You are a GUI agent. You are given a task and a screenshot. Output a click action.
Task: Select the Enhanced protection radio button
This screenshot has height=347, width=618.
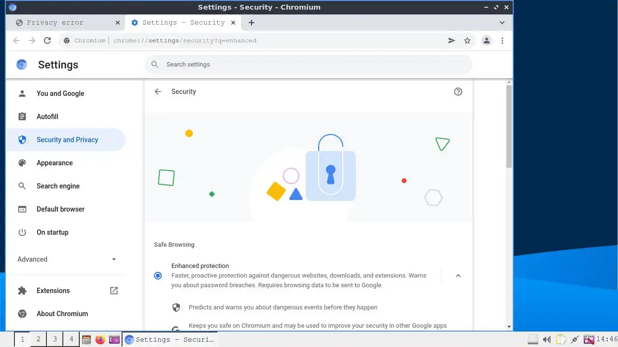tap(158, 276)
